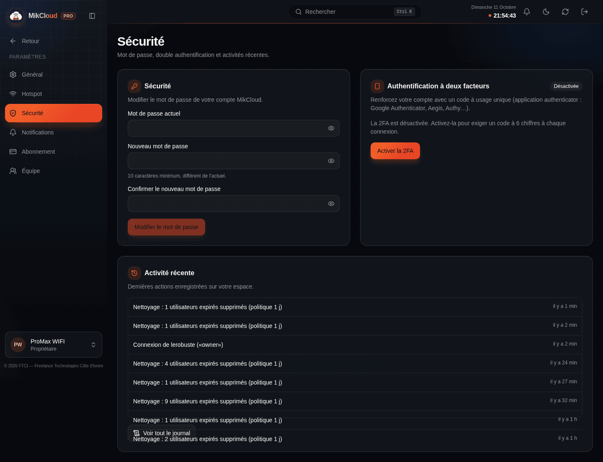Toggle visibility of confirm password field
The height and width of the screenshot is (462, 603).
click(331, 204)
